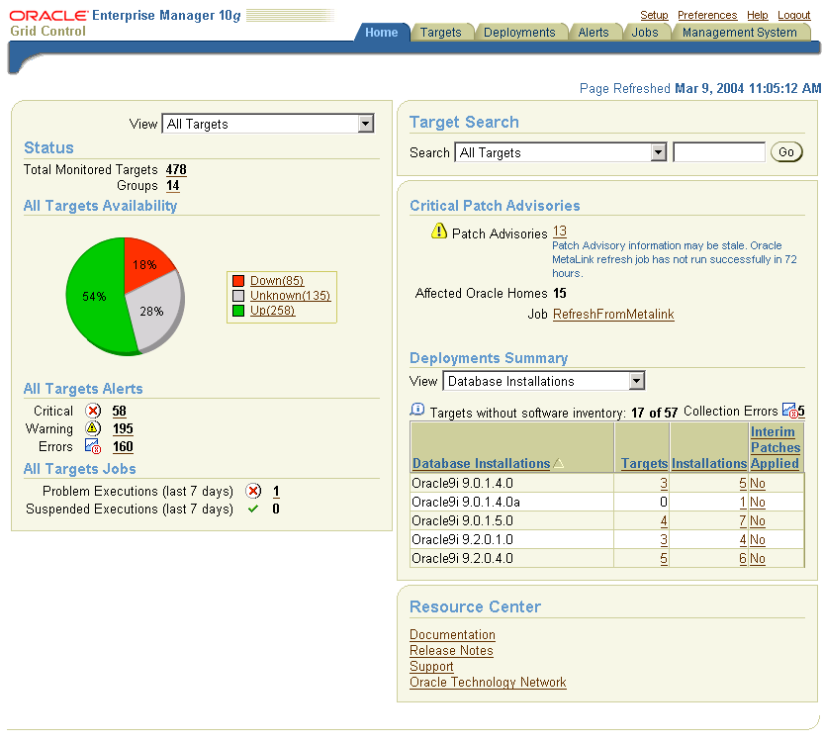The height and width of the screenshot is (743, 823).
Task: Switch to the Deployments tab
Action: [x=521, y=31]
